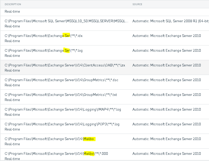Select the GroupMetrics *.txt exclusion path
209x161 pixels.
(61, 95)
